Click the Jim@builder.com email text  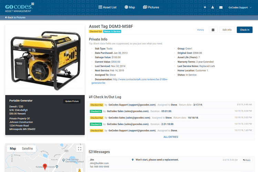coord(99,163)
